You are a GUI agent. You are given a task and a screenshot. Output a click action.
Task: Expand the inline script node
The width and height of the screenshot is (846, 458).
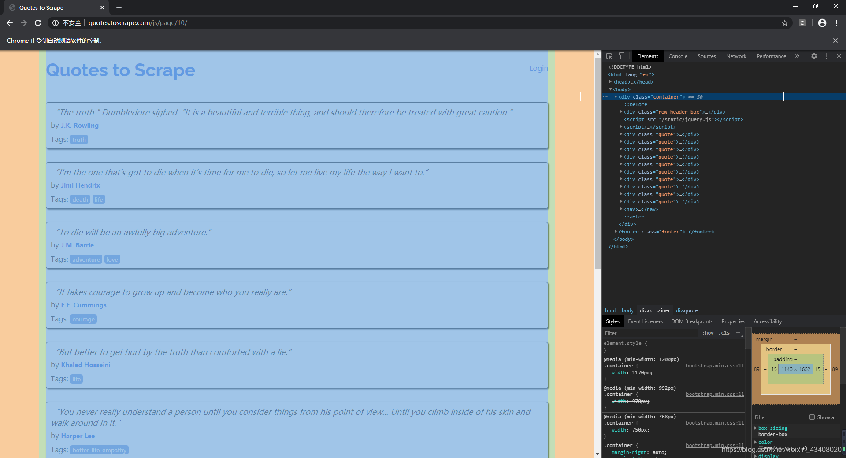point(621,127)
